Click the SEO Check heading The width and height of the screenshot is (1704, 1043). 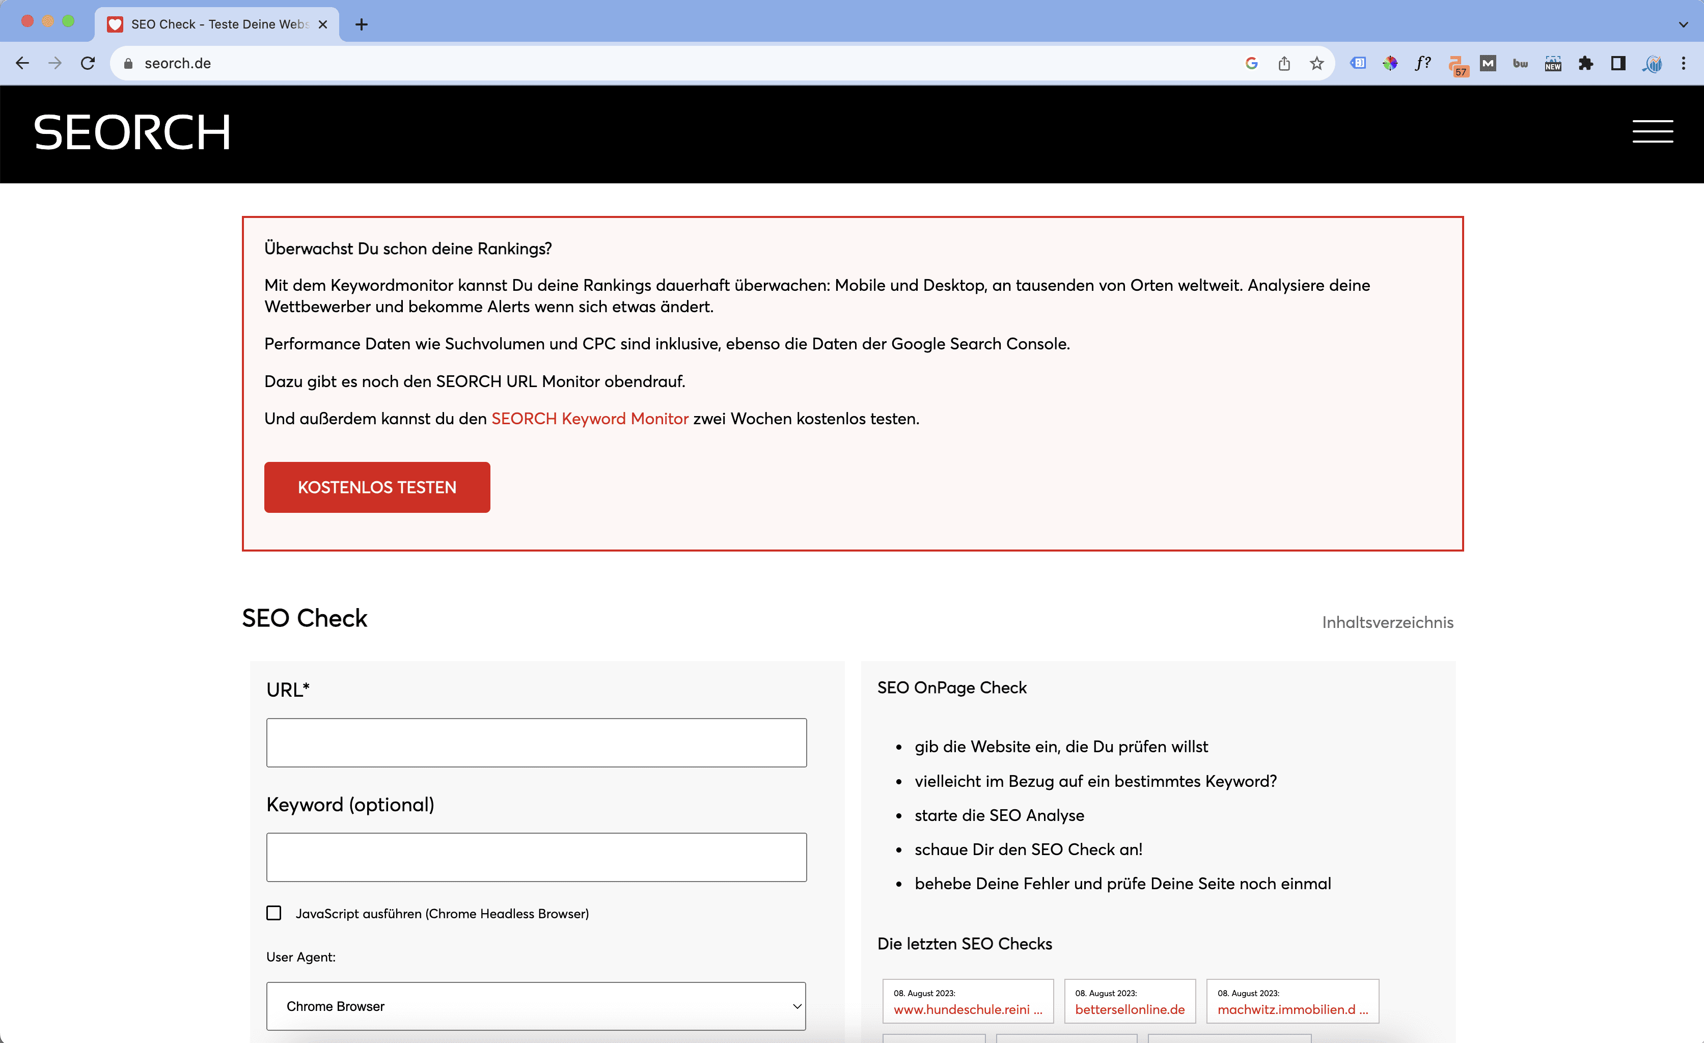(x=305, y=618)
